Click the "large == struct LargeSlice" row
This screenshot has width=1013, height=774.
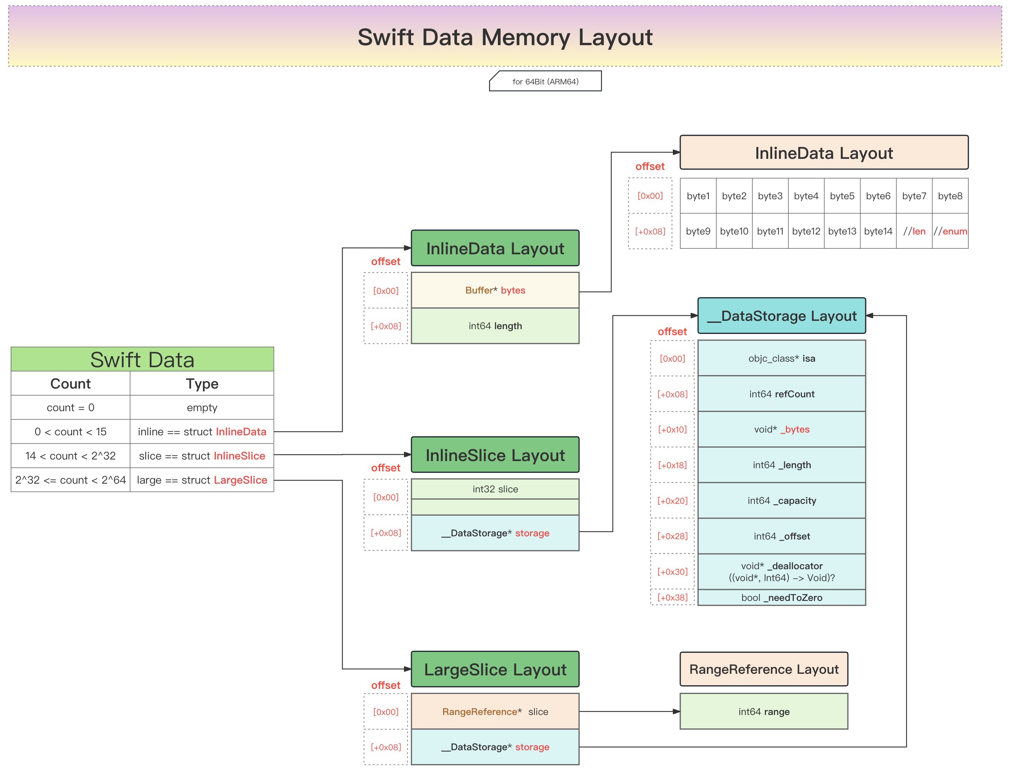point(201,480)
